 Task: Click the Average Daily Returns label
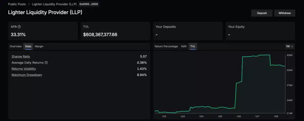[27, 63]
